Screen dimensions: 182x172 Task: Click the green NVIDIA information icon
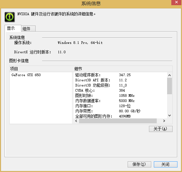click(10, 17)
